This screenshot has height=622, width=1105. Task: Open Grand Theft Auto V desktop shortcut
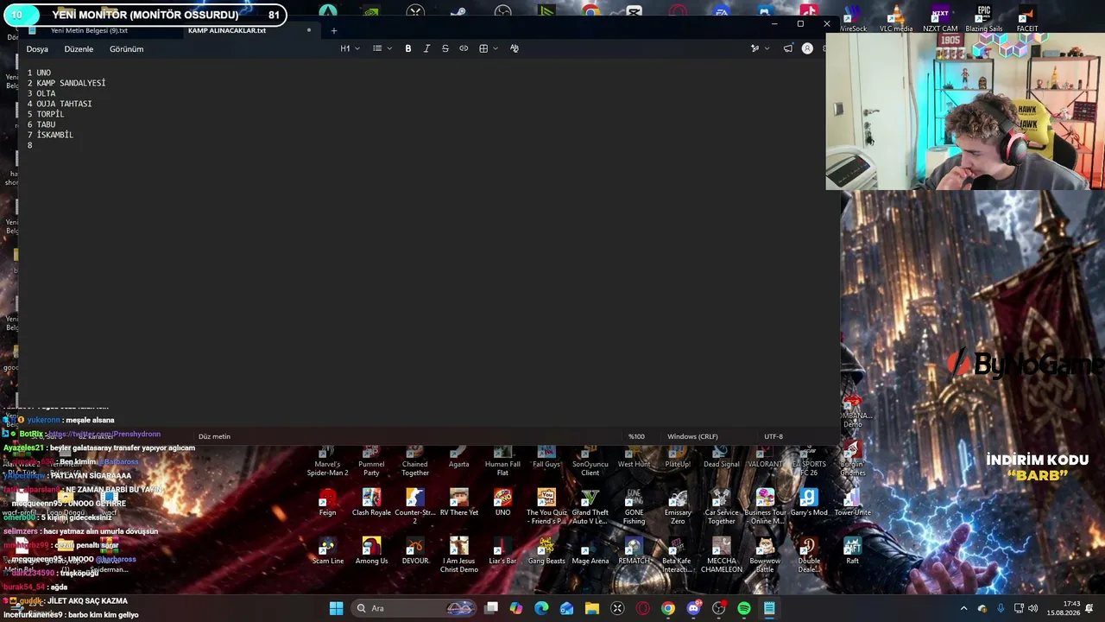[x=590, y=506]
